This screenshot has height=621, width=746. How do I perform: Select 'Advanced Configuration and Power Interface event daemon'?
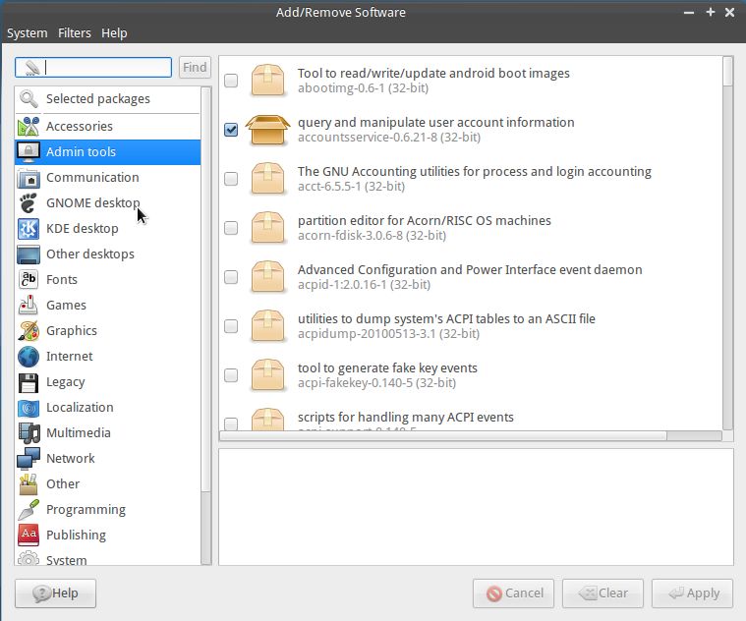click(470, 269)
